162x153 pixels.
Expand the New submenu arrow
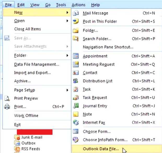[x=67, y=13]
